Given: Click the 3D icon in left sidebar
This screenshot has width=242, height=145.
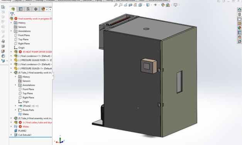Looking at the screenshot, I should tap(3, 7).
